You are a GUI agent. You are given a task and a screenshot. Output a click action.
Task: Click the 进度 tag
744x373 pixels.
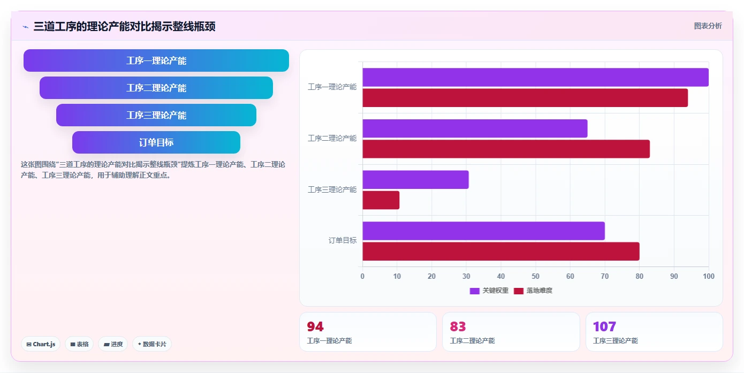pyautogui.click(x=113, y=344)
